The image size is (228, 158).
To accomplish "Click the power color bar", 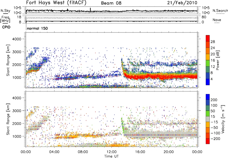I will [208, 60].
